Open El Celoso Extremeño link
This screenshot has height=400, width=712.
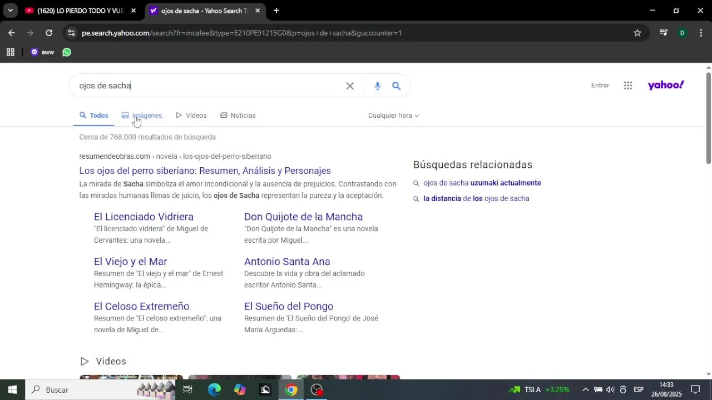[x=141, y=307]
